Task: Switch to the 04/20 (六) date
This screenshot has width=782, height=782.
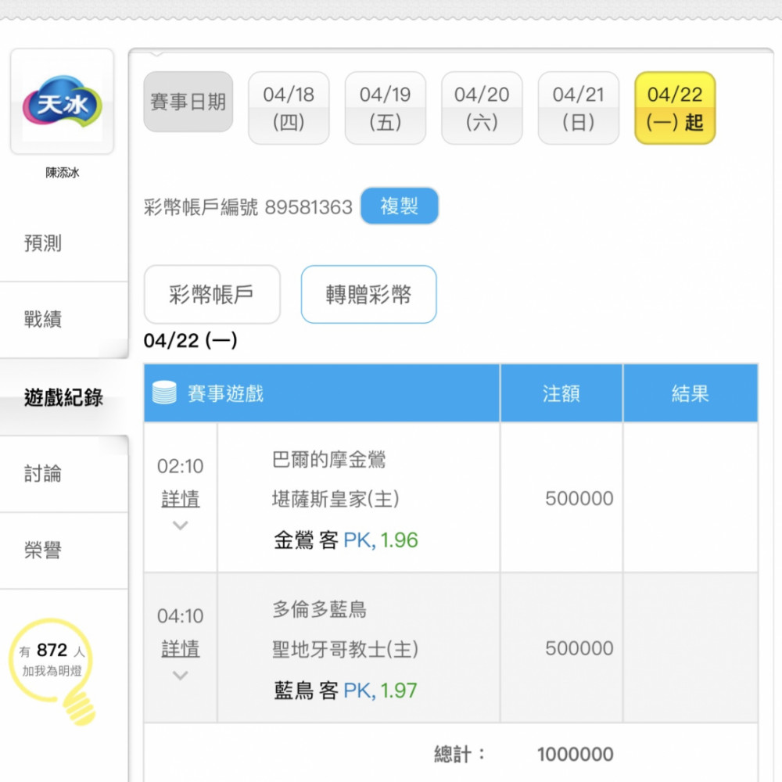Action: tap(482, 108)
